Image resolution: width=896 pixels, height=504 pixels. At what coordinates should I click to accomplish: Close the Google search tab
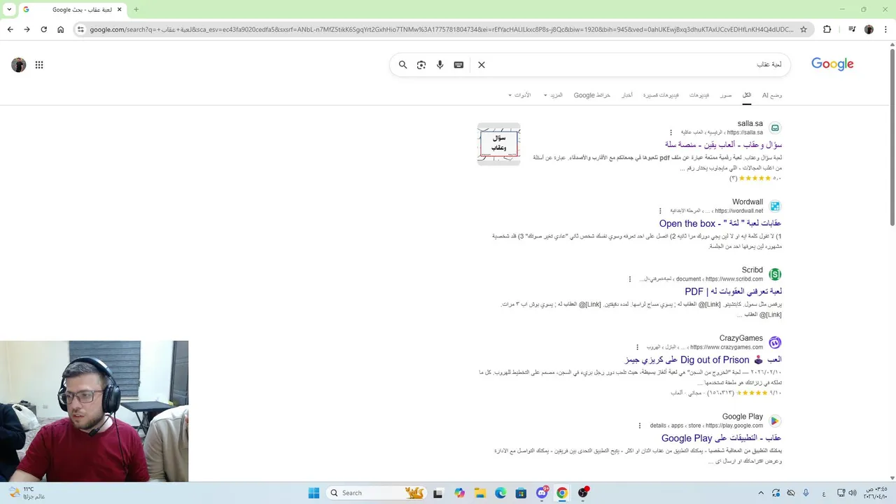tap(118, 10)
